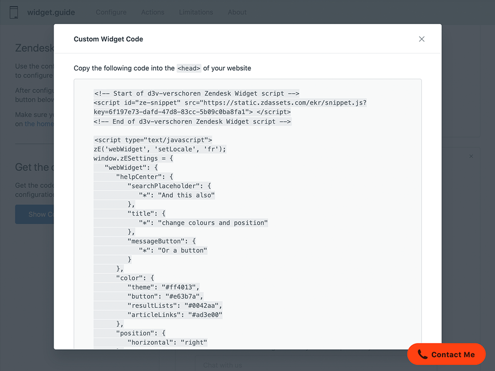Click the widget.guide tablet logo icon
The height and width of the screenshot is (371, 495).
[14, 12]
